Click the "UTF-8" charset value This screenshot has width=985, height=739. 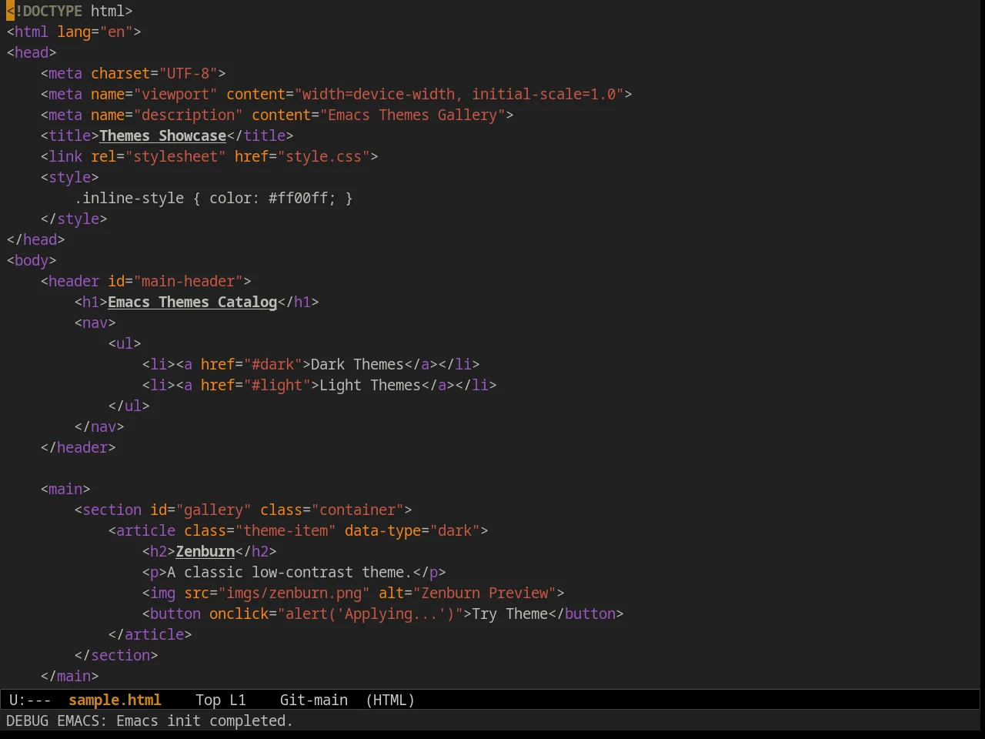tap(189, 73)
